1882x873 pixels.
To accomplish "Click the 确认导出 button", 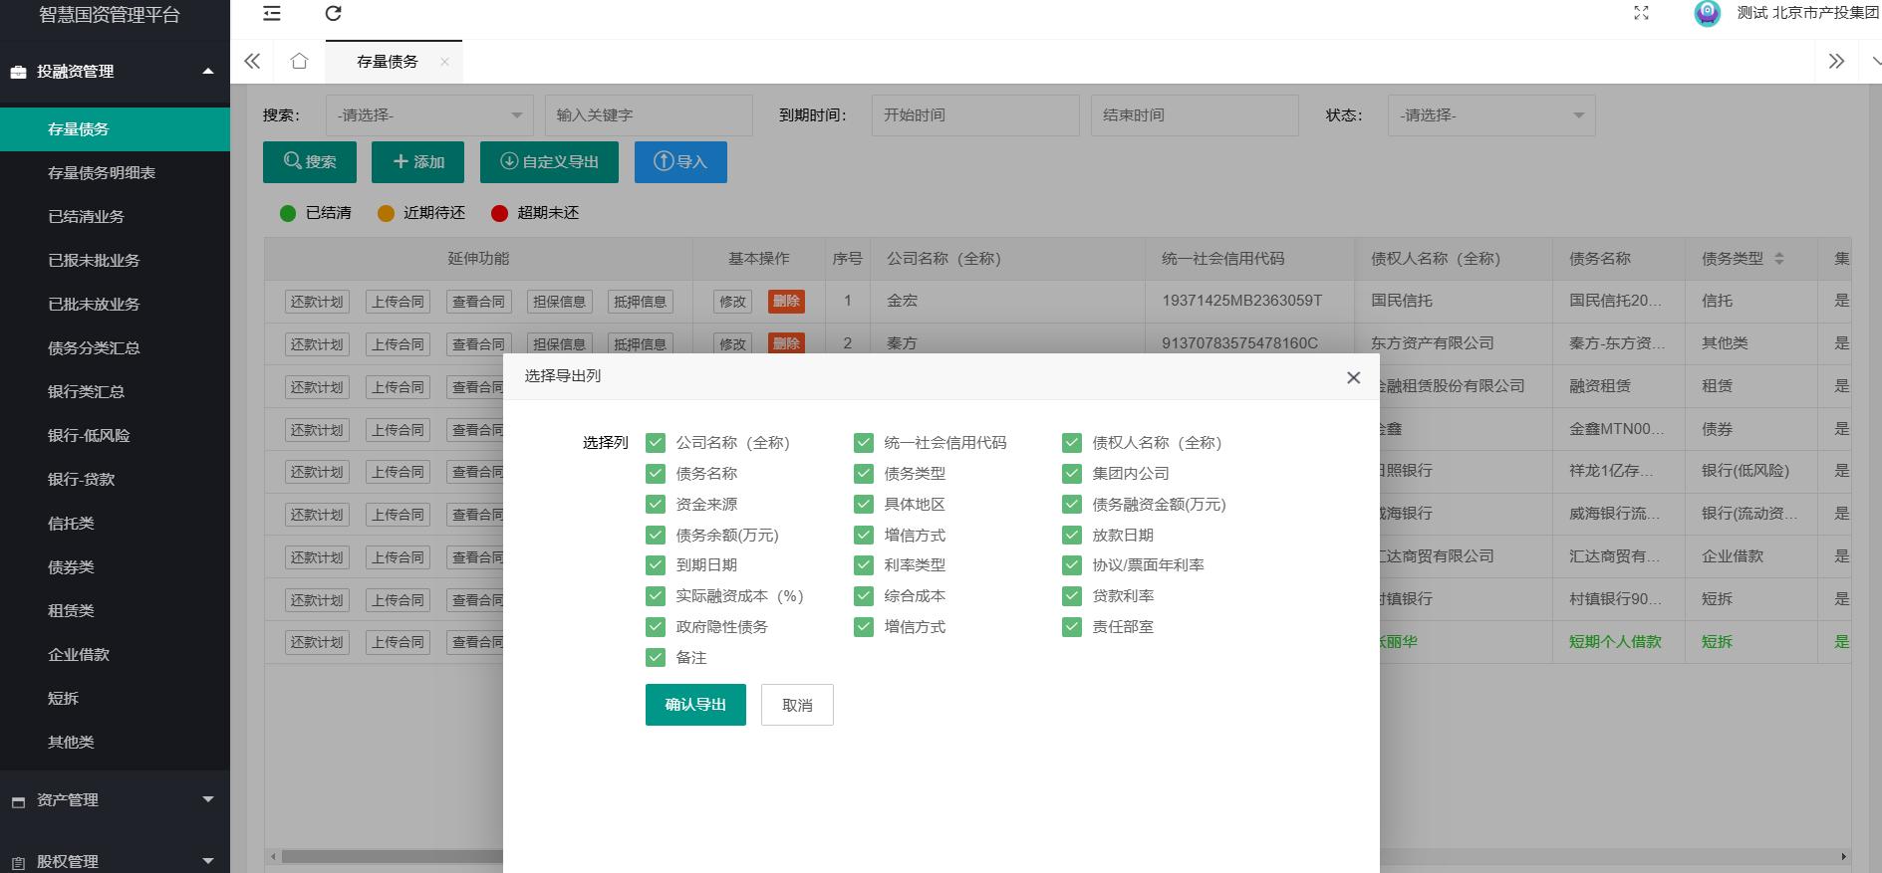I will (695, 705).
